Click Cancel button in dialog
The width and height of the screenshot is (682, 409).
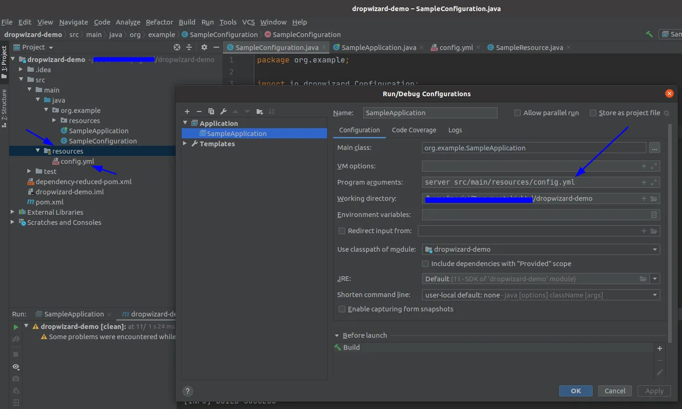[x=615, y=391]
